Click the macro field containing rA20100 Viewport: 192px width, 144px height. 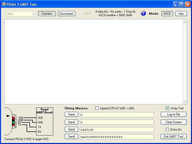click(x=117, y=130)
